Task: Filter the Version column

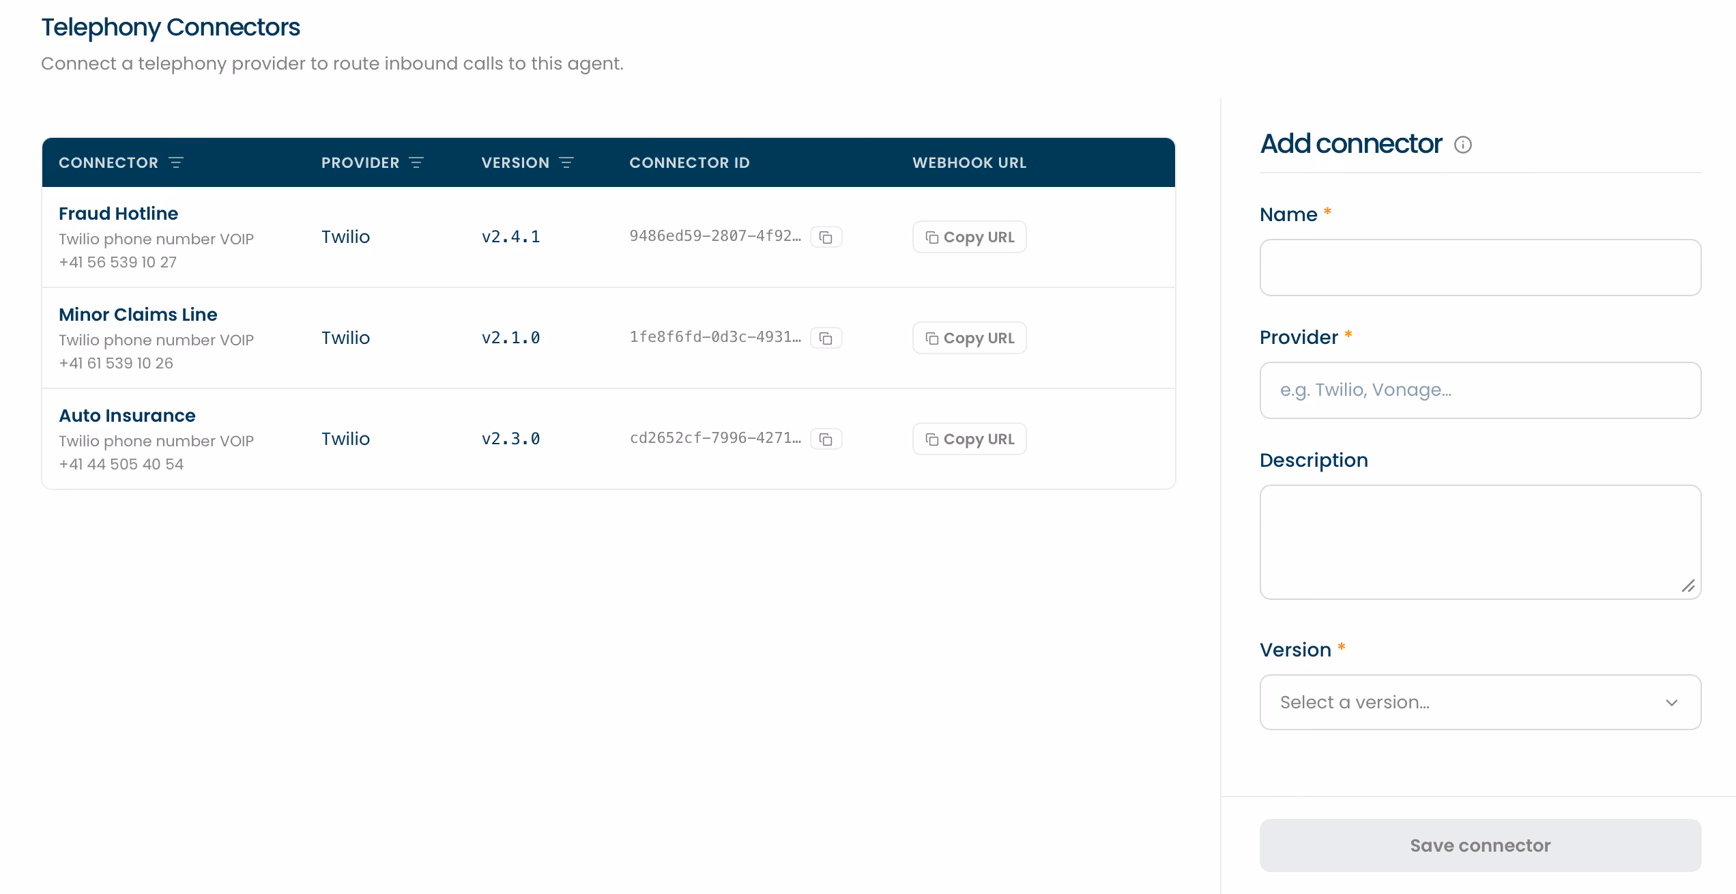Action: tap(566, 162)
